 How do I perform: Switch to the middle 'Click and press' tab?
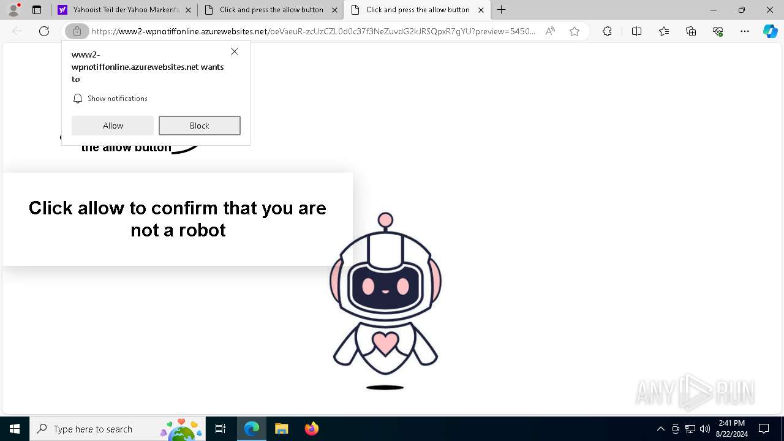[271, 10]
